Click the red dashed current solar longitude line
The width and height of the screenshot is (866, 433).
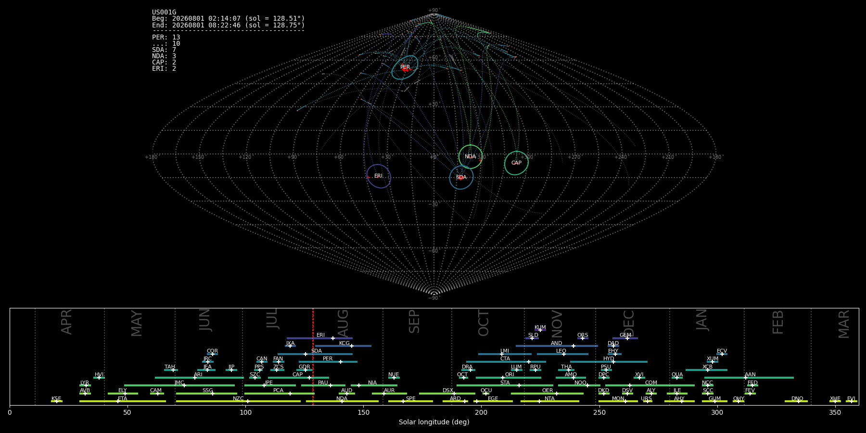(x=313, y=357)
